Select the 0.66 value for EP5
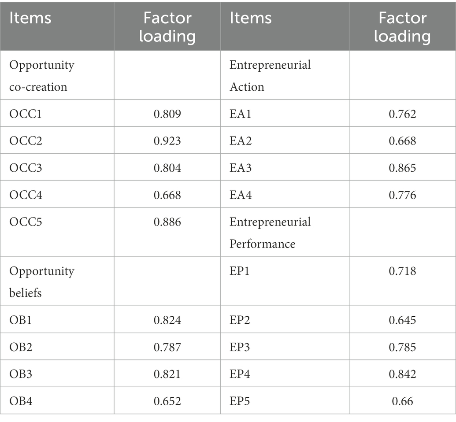This screenshot has width=456, height=422. [x=402, y=401]
